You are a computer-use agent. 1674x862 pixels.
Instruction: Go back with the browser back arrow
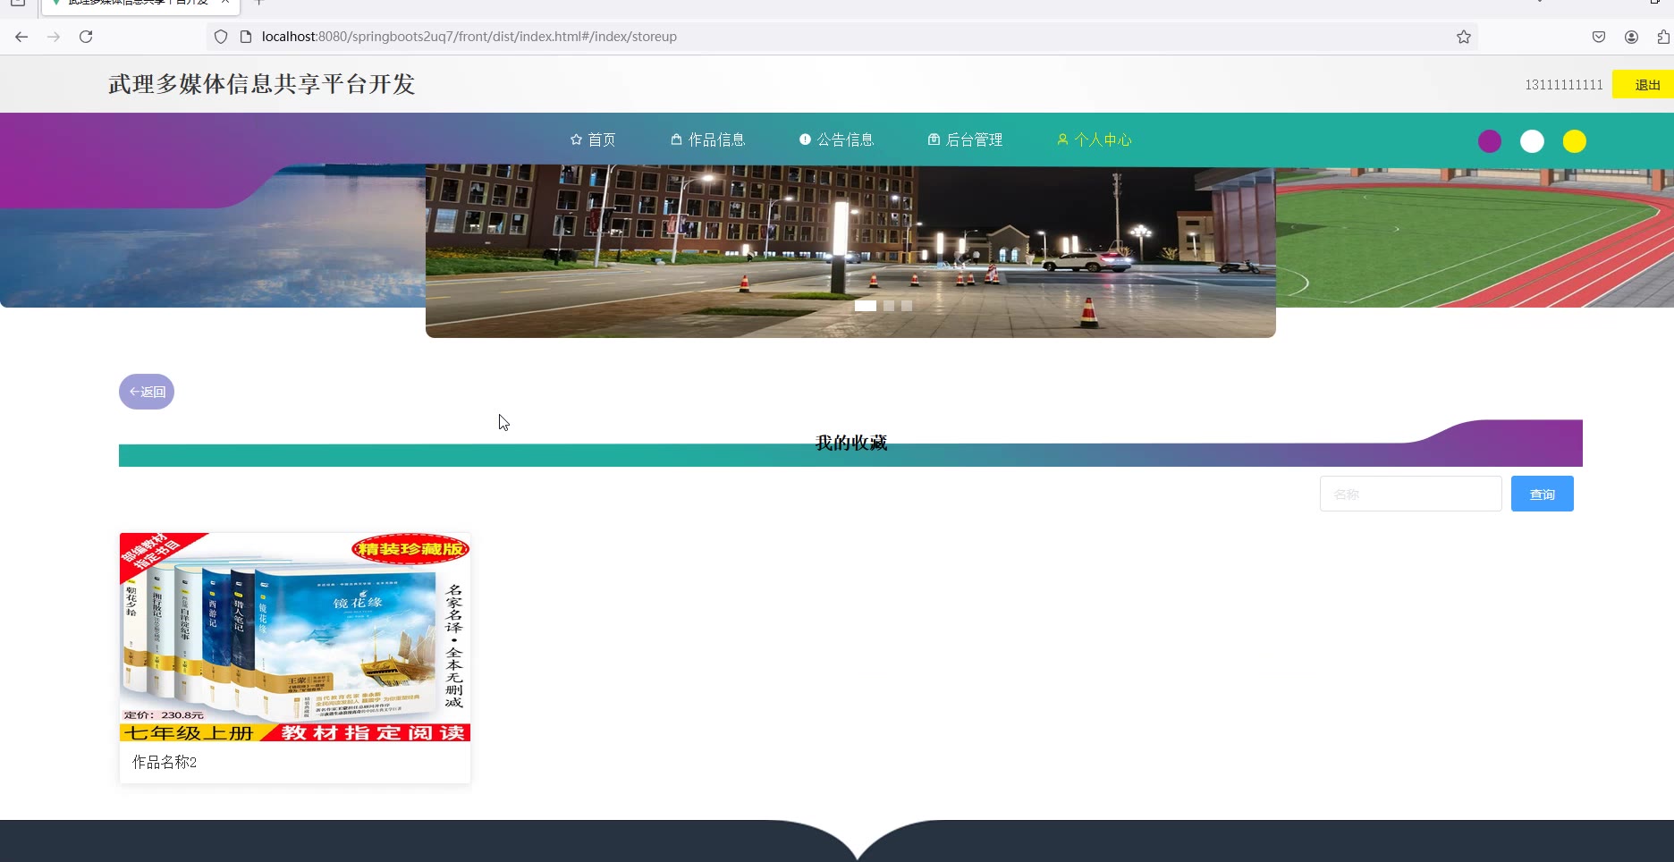point(21,37)
